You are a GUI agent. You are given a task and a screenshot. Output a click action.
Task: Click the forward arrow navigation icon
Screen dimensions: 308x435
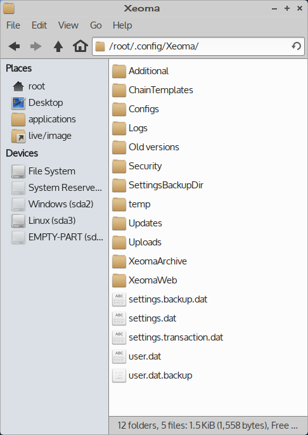[35, 46]
